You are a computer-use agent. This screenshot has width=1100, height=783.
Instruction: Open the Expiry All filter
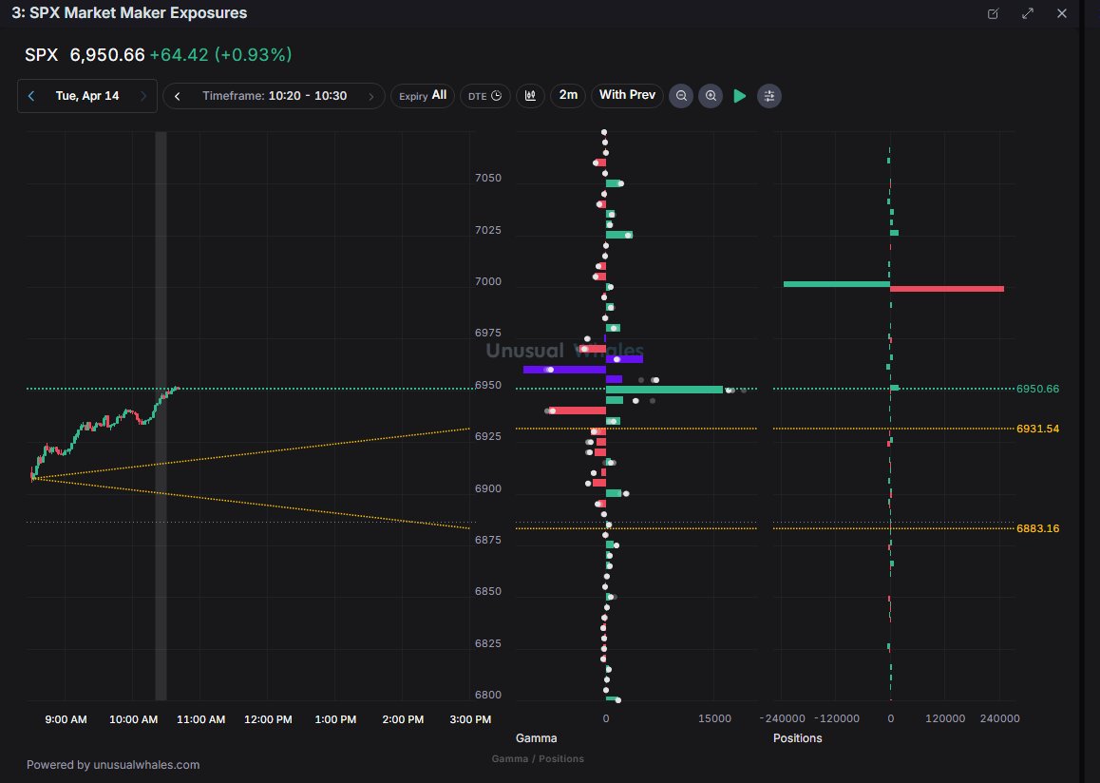(423, 95)
